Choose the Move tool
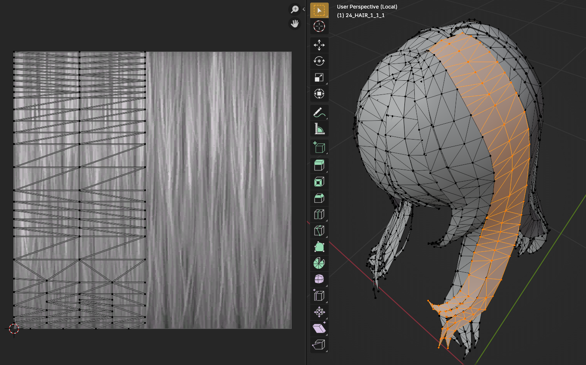The image size is (586, 365). (x=319, y=45)
